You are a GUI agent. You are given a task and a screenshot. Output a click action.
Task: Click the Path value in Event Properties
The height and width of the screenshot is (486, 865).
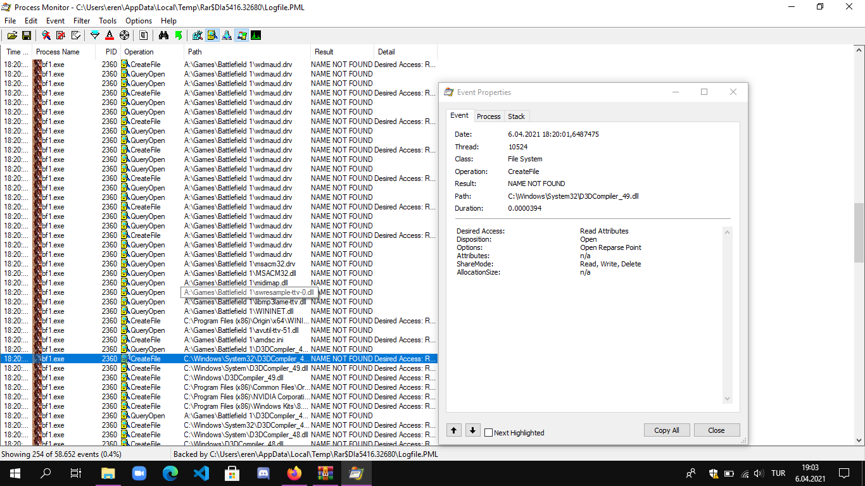[x=573, y=196]
